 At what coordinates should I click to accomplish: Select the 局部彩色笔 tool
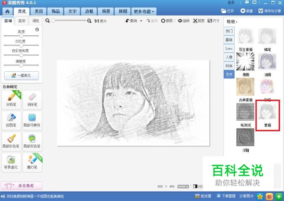(11, 142)
